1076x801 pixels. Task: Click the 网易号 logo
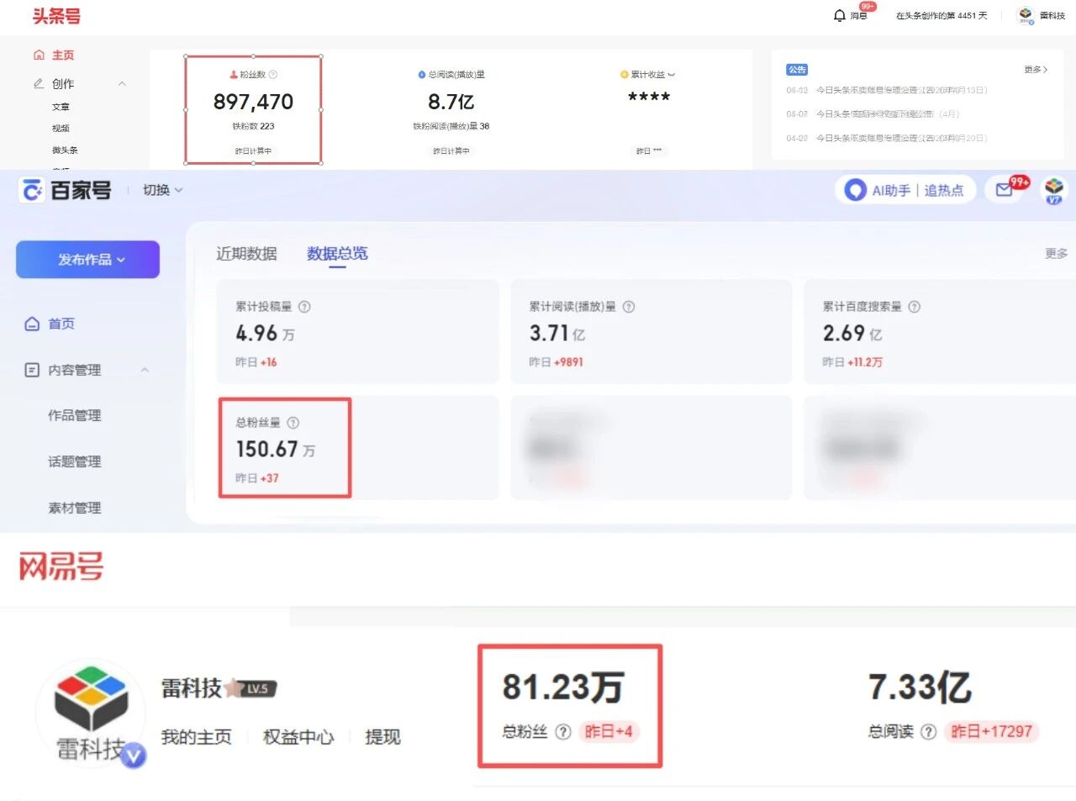tap(61, 568)
